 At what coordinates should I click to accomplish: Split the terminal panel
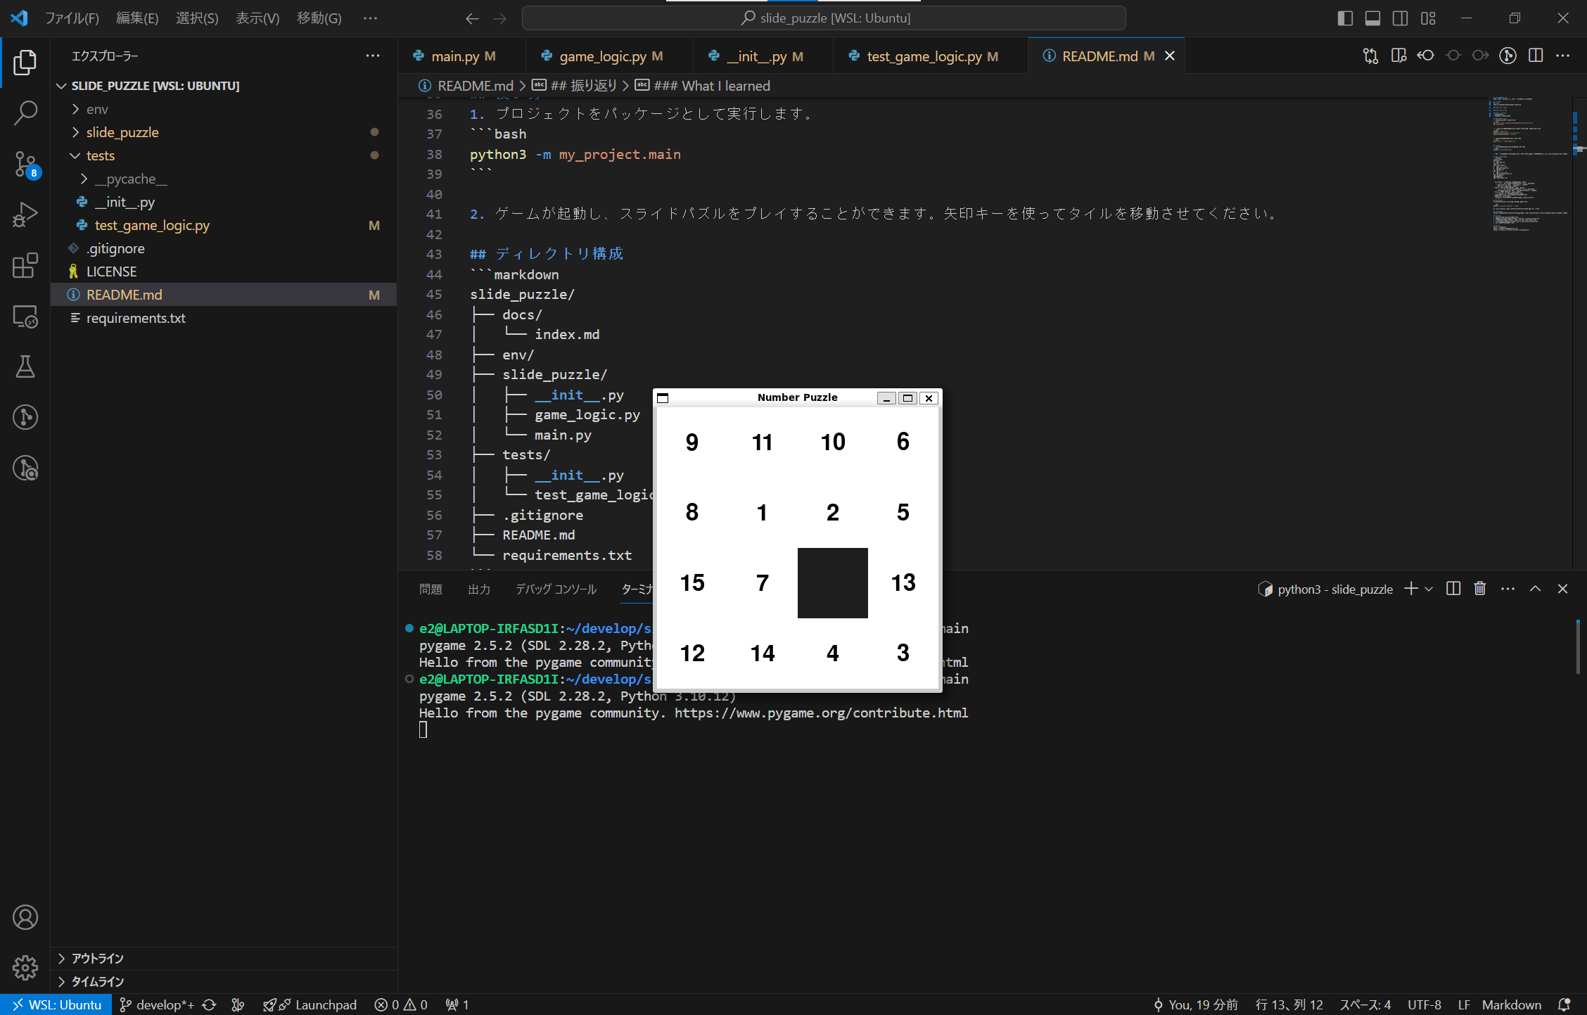[x=1453, y=589]
